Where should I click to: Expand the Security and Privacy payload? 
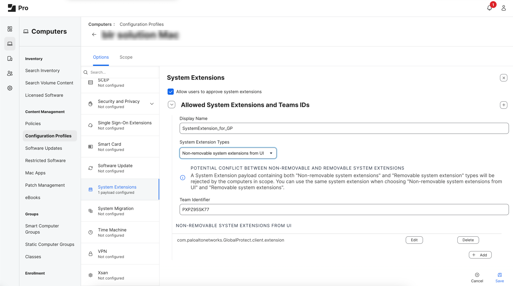tap(152, 104)
